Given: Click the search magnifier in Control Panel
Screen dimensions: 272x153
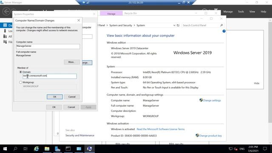Looking at the screenshot, I should (x=221, y=25).
